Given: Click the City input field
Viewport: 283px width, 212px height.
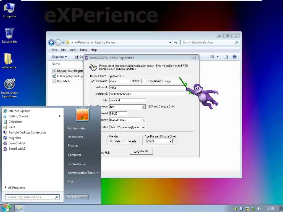Looking at the screenshot, I should 127,100.
